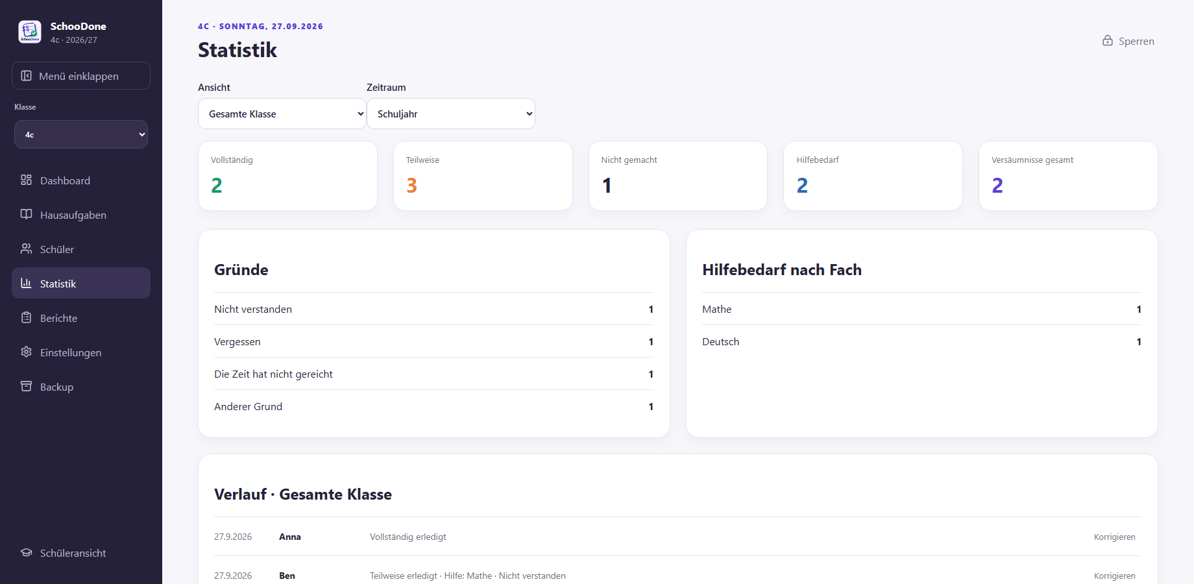1194x584 pixels.
Task: Click 'Teilweise erledigt · Hilfe: Mathe' text
Action: 431,576
